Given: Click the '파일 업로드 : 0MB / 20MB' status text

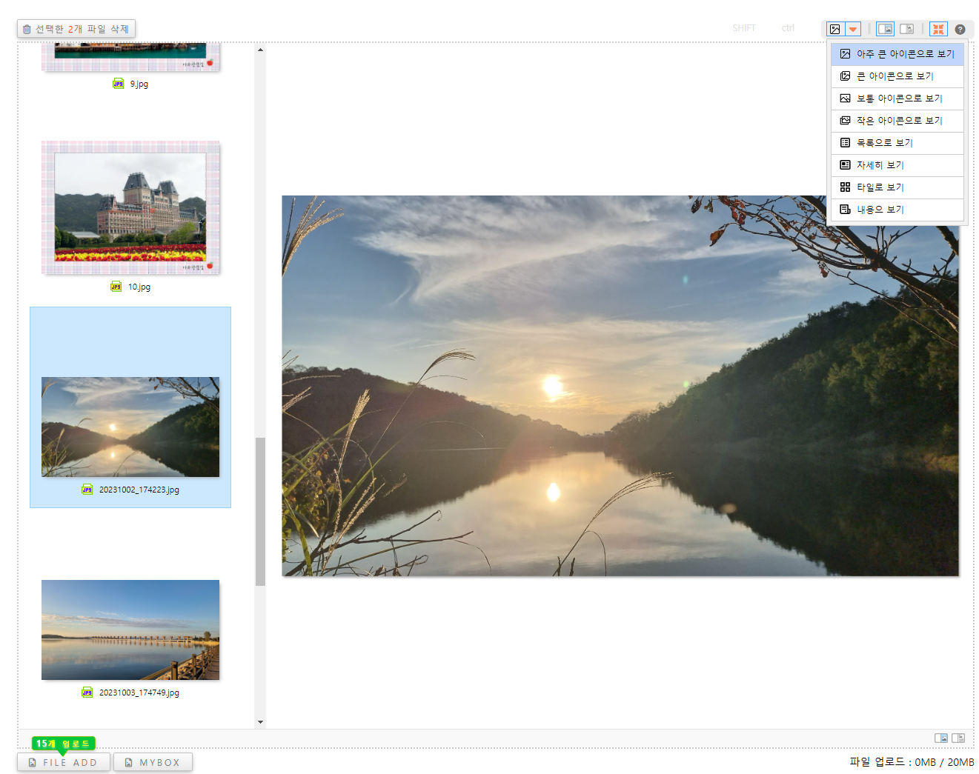Looking at the screenshot, I should (x=912, y=762).
